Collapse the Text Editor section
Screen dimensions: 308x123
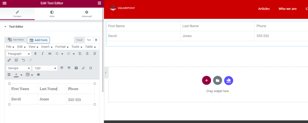(5, 27)
